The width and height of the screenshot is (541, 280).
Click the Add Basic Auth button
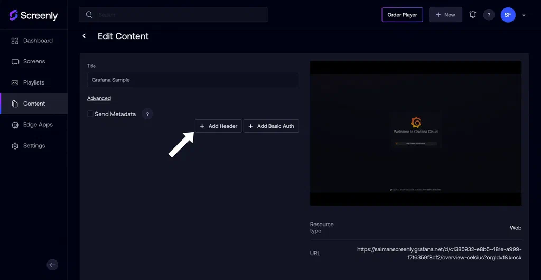[x=271, y=126]
